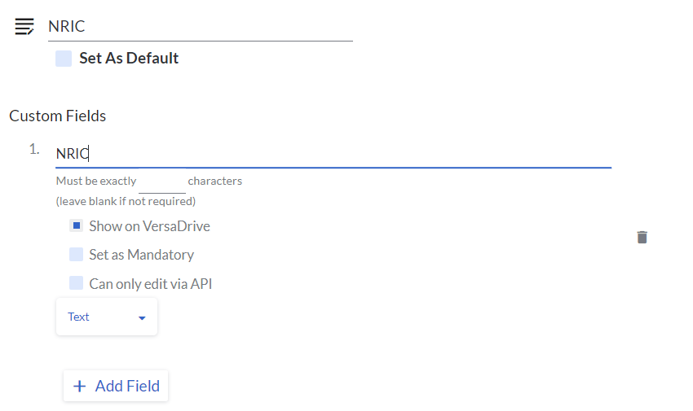Click the field number 1 marker

click(x=34, y=149)
